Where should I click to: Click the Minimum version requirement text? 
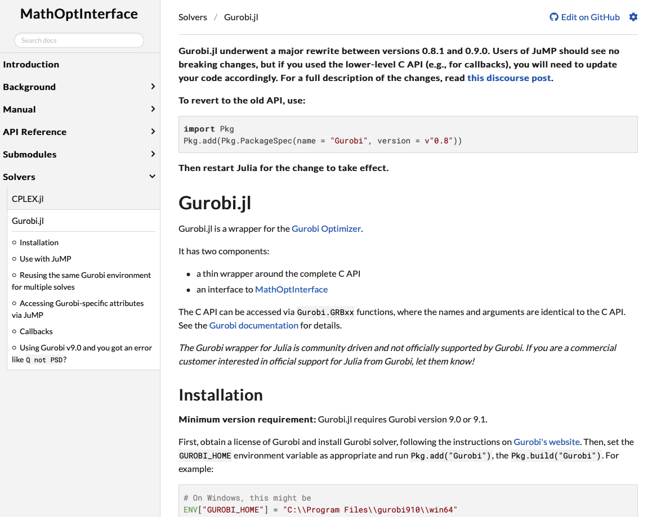247,420
